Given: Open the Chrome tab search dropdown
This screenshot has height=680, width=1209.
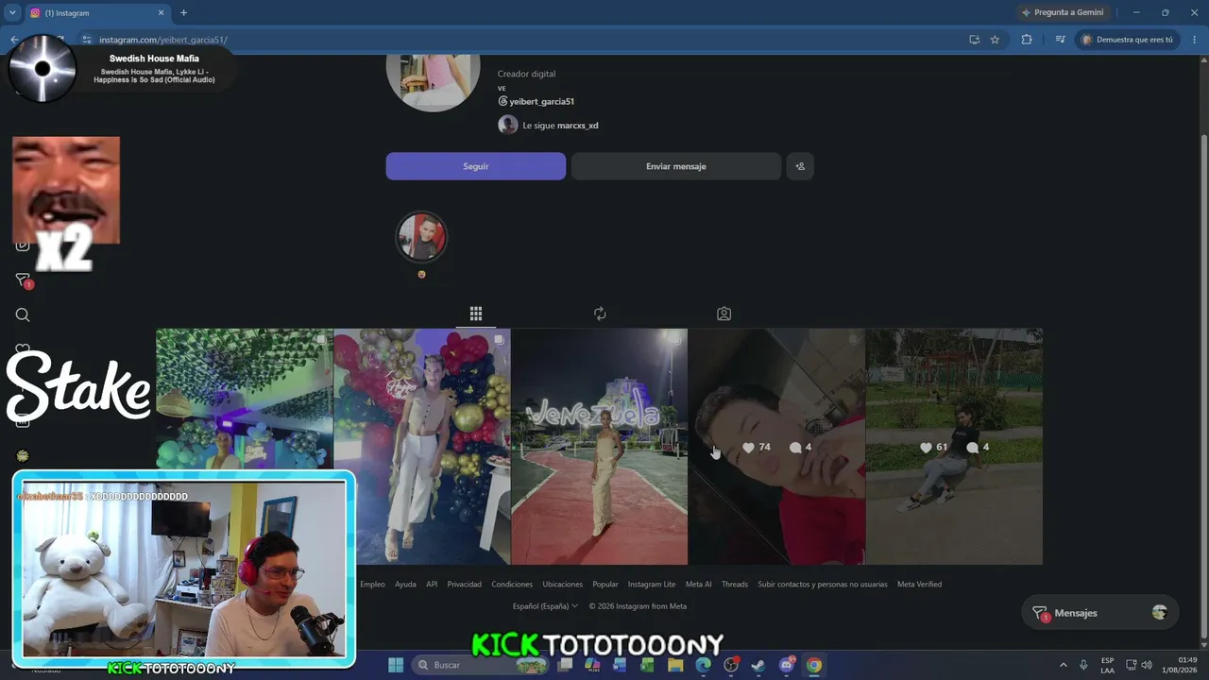Looking at the screenshot, I should [x=12, y=12].
